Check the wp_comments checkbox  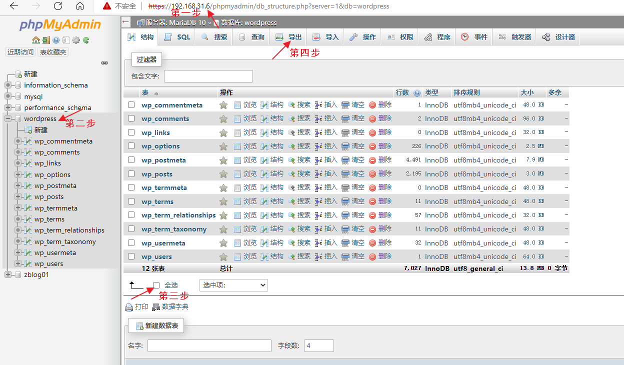(131, 118)
